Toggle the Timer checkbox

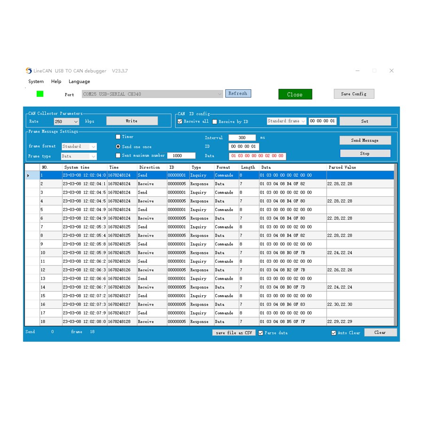(x=118, y=137)
